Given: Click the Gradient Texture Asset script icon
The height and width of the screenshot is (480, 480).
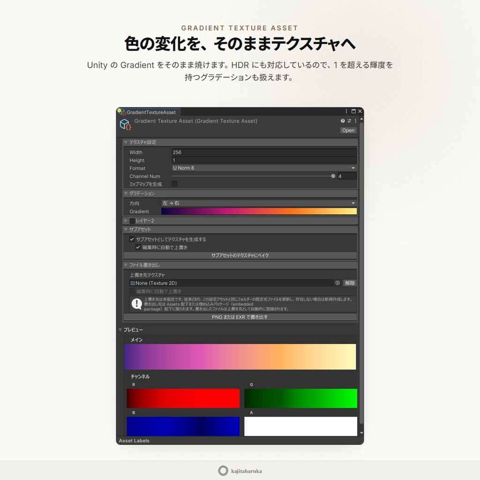Looking at the screenshot, I should tap(125, 124).
